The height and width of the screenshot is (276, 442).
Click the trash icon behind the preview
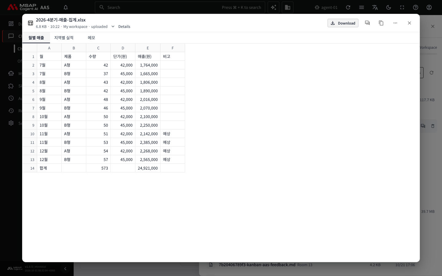(x=433, y=126)
